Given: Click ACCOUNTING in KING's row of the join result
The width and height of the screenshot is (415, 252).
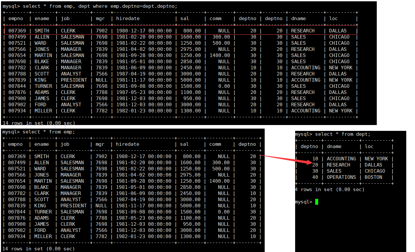Looking at the screenshot, I should click(305, 80).
